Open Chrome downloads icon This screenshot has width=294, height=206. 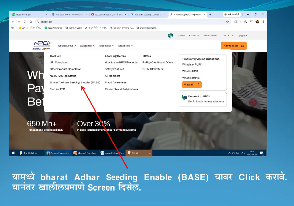pyautogui.click(x=245, y=22)
